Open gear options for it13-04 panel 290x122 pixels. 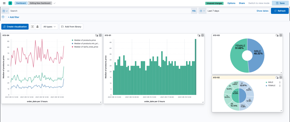click(100, 35)
